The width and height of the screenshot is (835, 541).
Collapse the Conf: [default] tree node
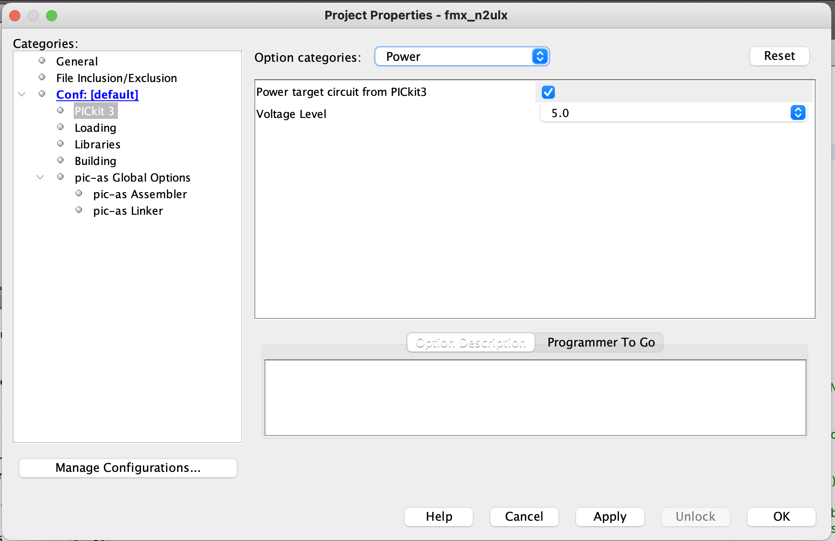pos(22,94)
